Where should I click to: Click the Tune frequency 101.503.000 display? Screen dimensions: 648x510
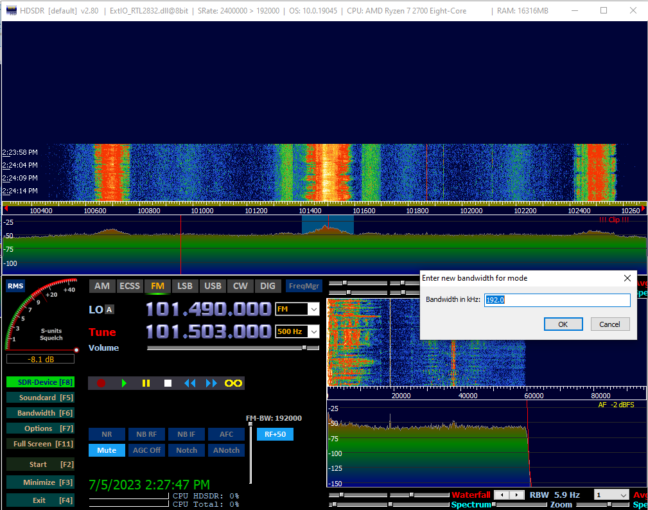pos(208,331)
